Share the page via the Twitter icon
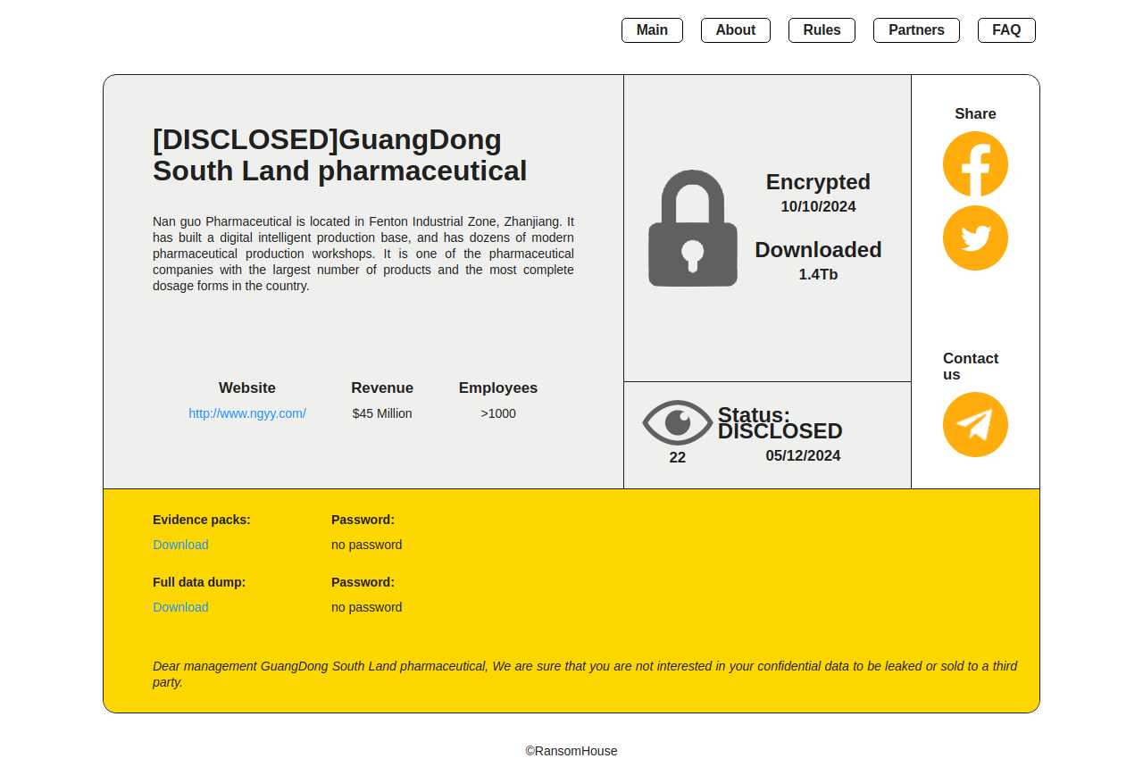 pos(975,238)
